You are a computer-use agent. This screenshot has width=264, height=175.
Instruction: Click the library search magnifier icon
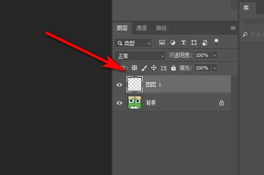pyautogui.click(x=245, y=34)
